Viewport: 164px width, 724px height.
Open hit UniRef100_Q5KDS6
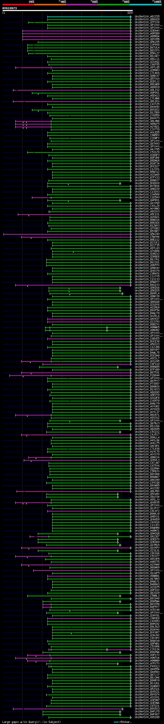(x=147, y=288)
